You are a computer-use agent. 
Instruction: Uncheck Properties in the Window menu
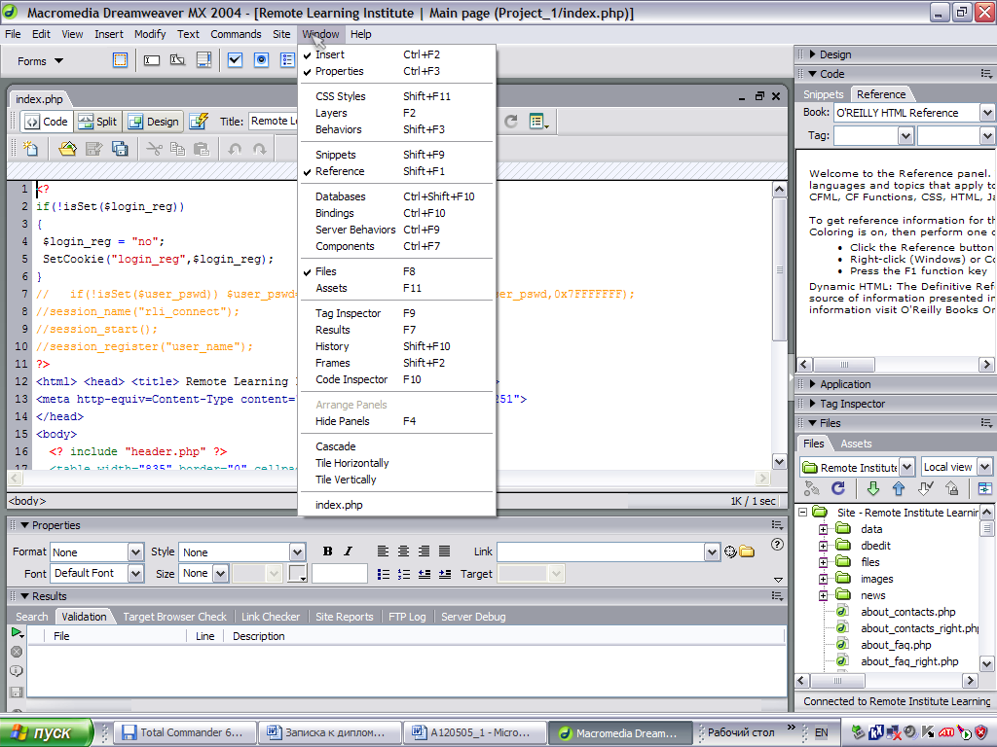point(339,71)
